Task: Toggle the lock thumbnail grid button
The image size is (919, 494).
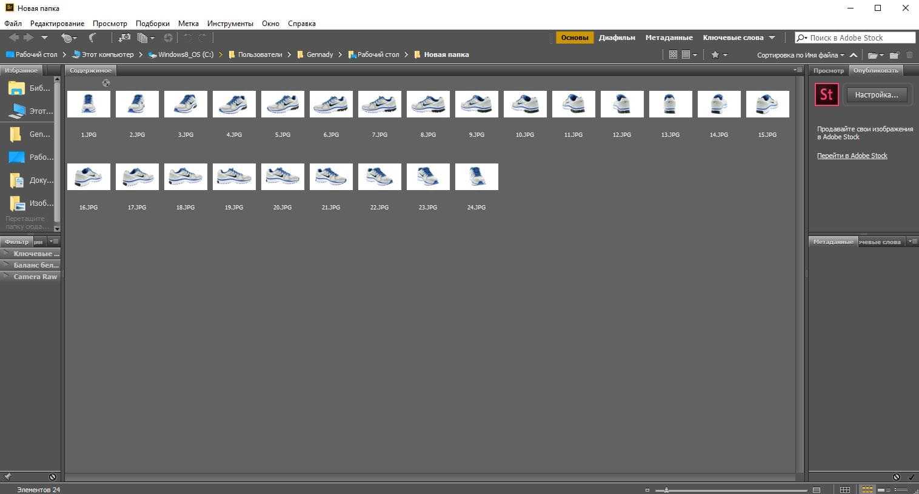Action: (x=844, y=489)
